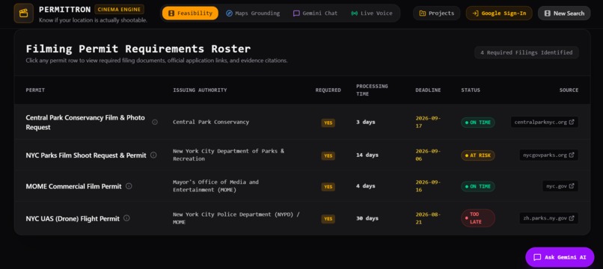Click ON TIME badge in Central Park row
This screenshot has height=269, width=603.
point(477,123)
